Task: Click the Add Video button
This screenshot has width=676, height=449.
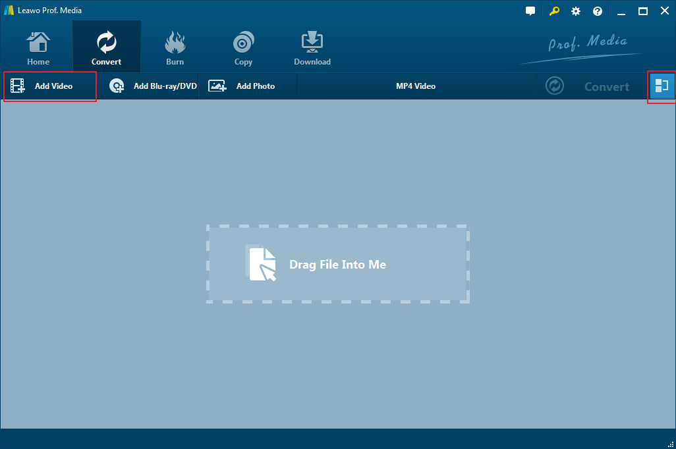Action: click(50, 86)
